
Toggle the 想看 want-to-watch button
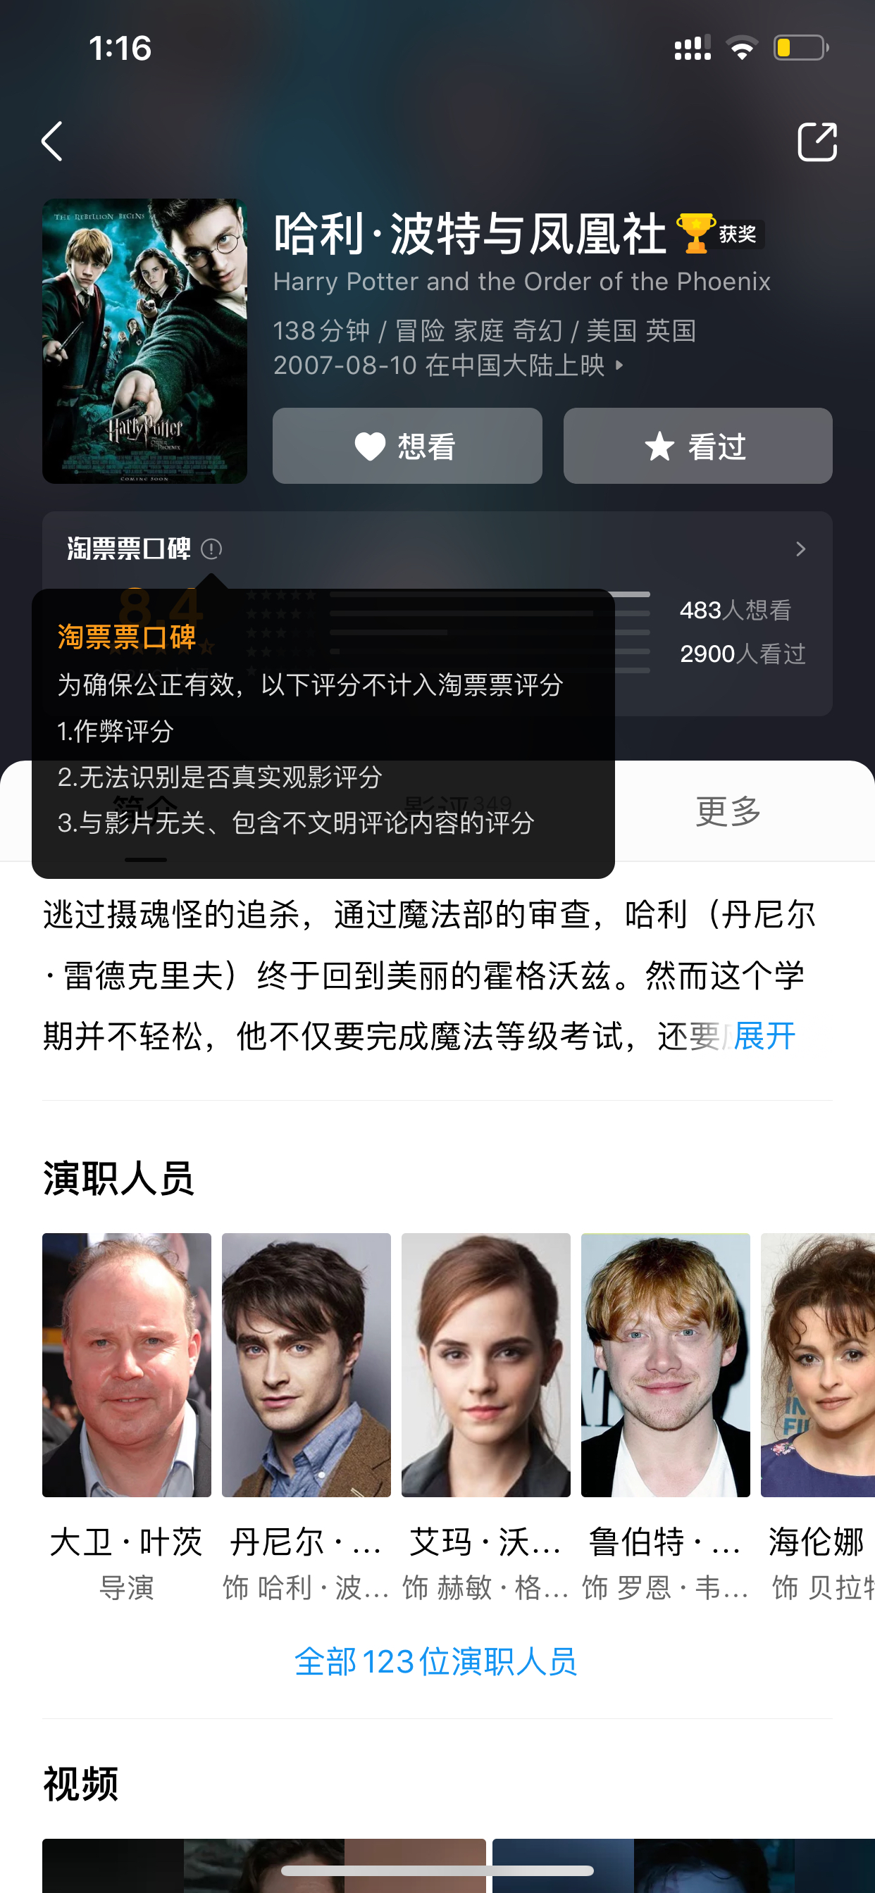407,446
